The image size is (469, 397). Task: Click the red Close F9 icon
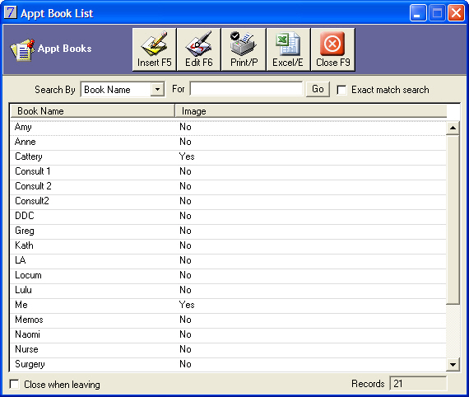[x=332, y=44]
